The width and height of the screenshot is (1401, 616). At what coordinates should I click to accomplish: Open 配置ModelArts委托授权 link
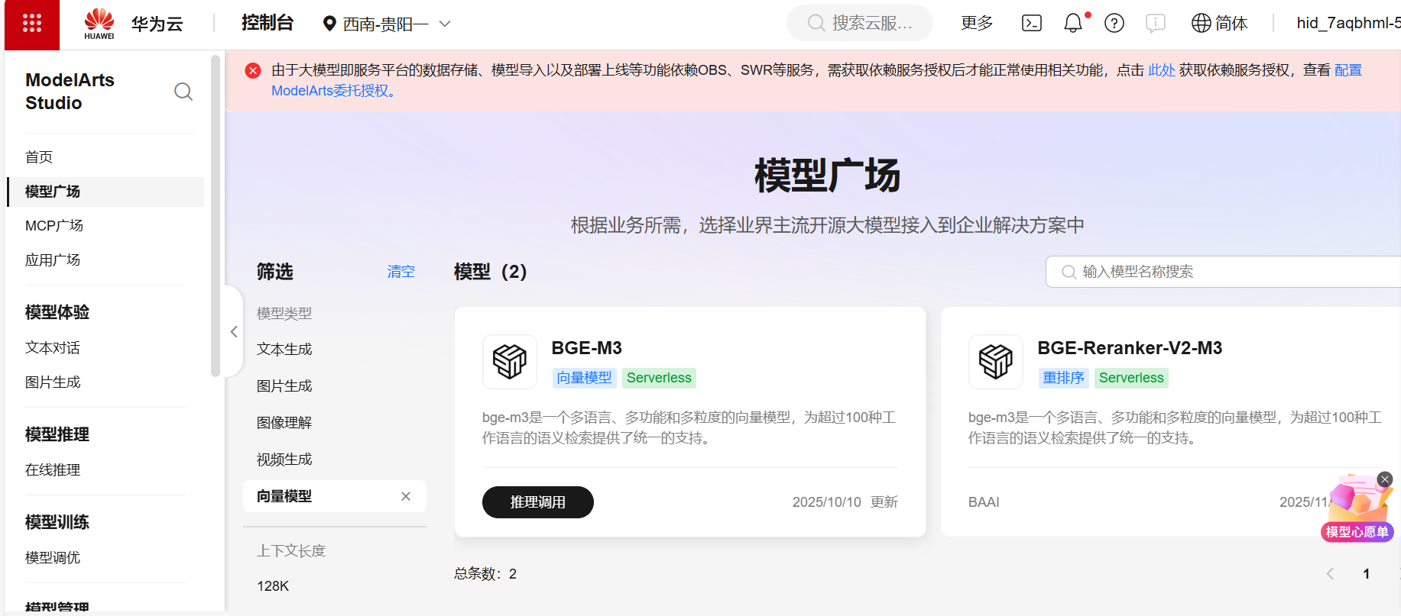point(333,91)
